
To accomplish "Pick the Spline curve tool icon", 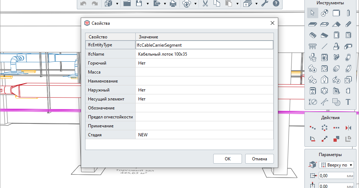I will (x=325, y=102).
